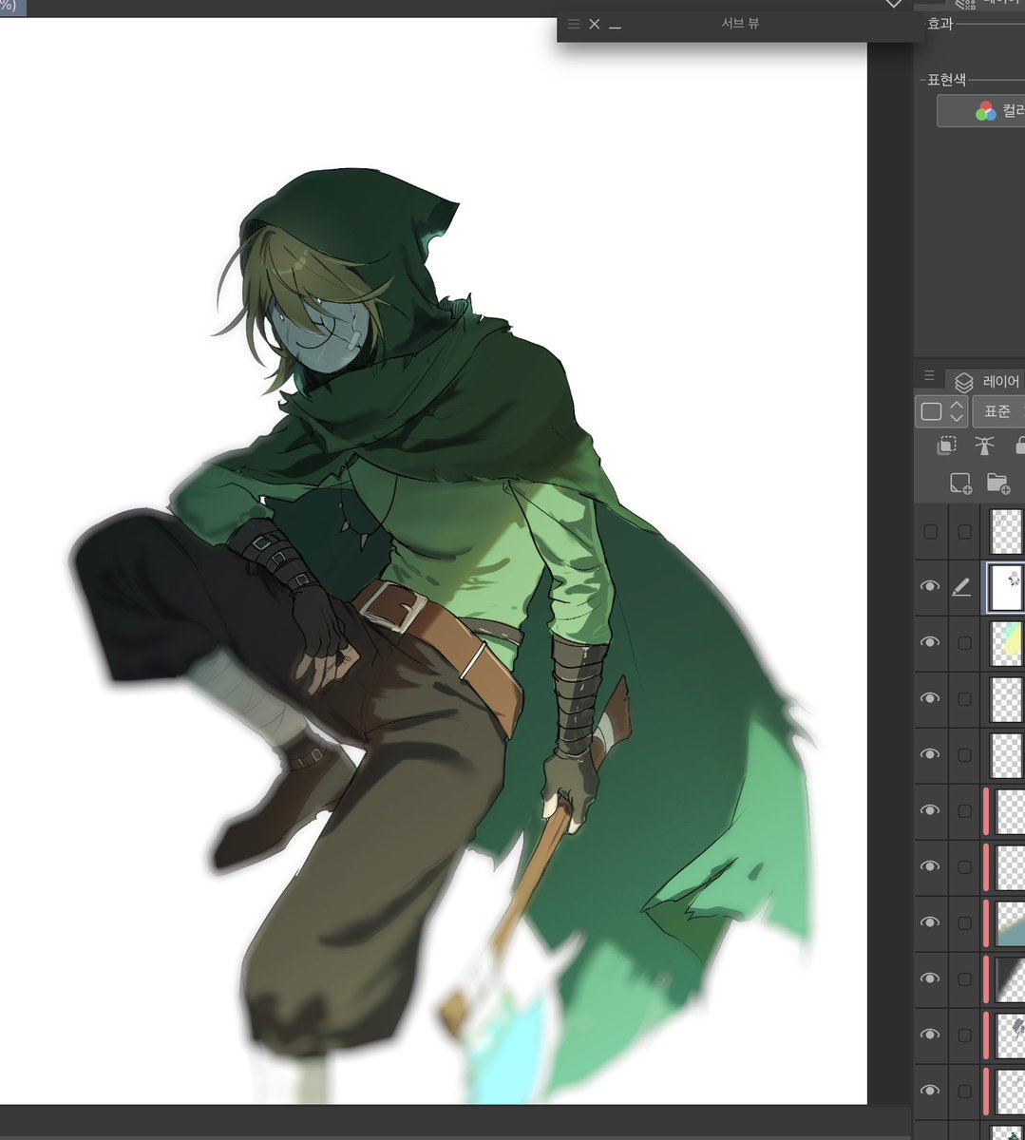The height and width of the screenshot is (1140, 1025).
Task: Hide the layer with teal-bottom thumbnail
Action: [930, 921]
